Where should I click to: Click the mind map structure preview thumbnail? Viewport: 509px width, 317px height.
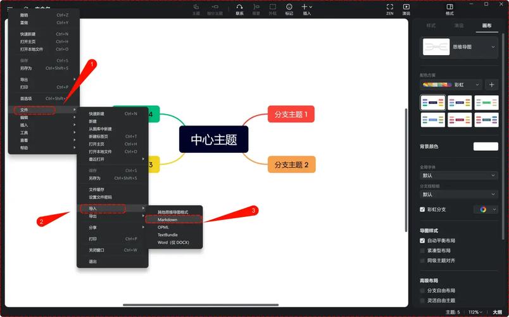click(436, 47)
